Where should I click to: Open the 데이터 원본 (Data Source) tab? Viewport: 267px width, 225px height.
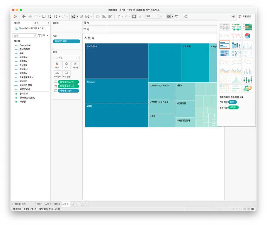19,204
